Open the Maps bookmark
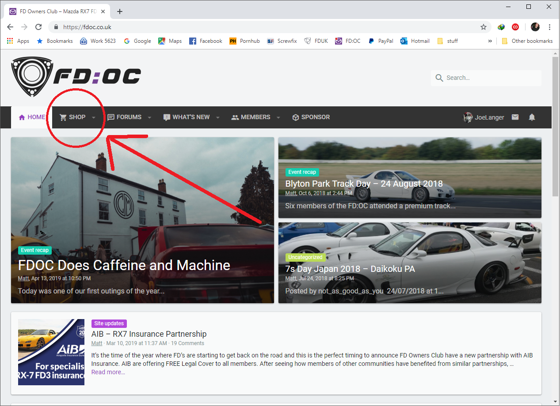The height and width of the screenshot is (406, 560). (x=170, y=41)
